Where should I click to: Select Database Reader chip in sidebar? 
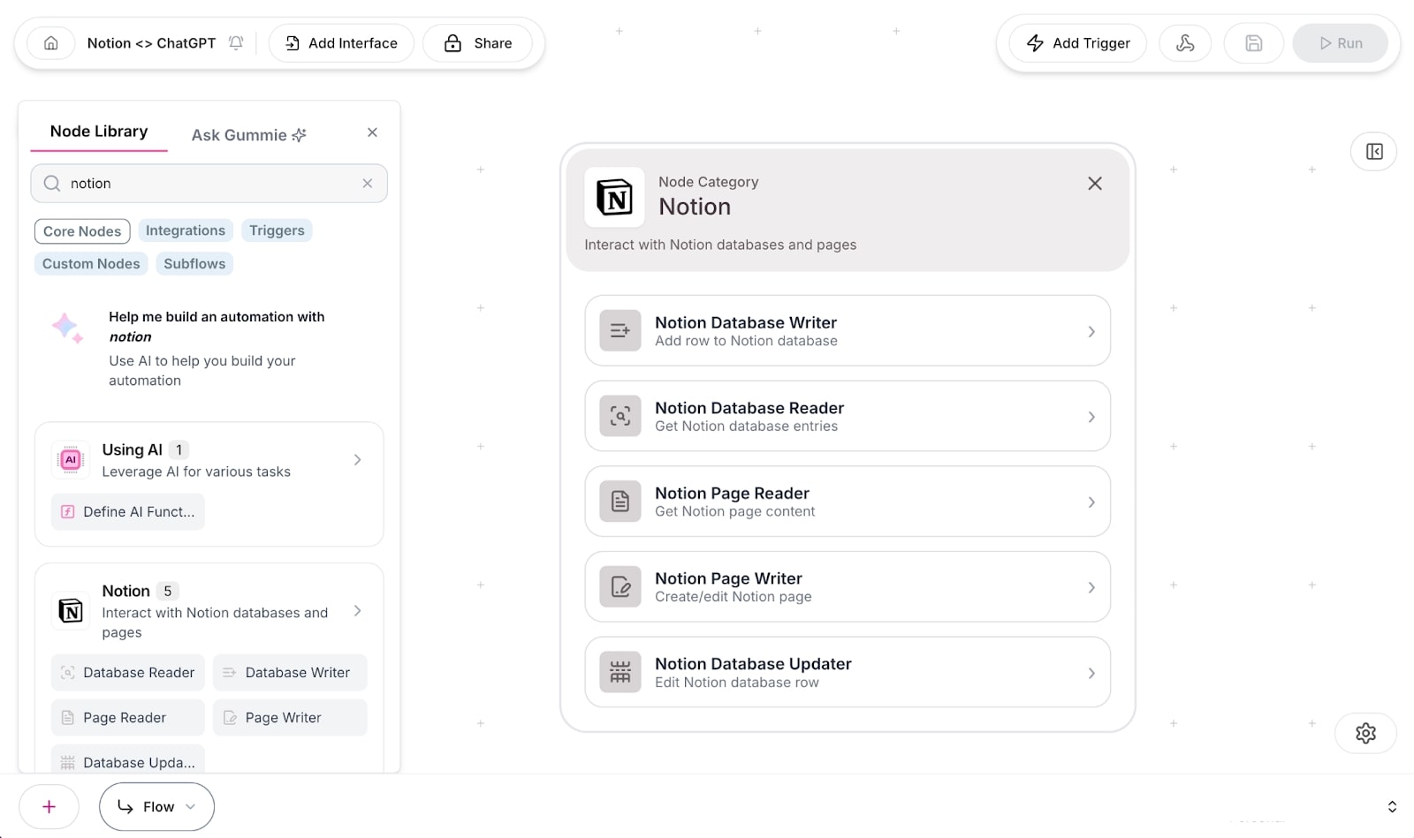tap(128, 673)
